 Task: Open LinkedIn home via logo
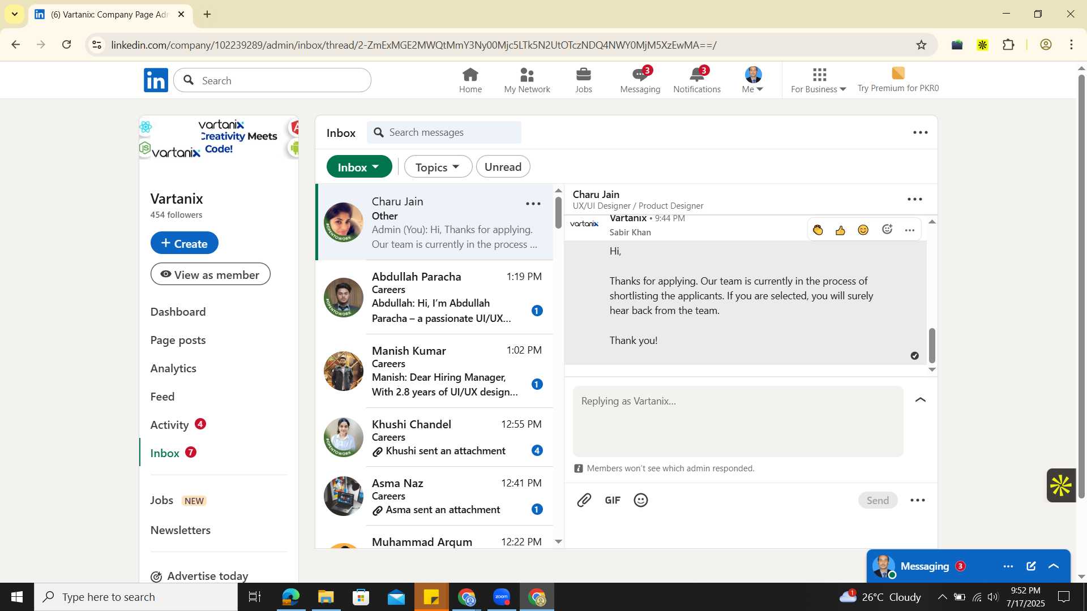(156, 80)
